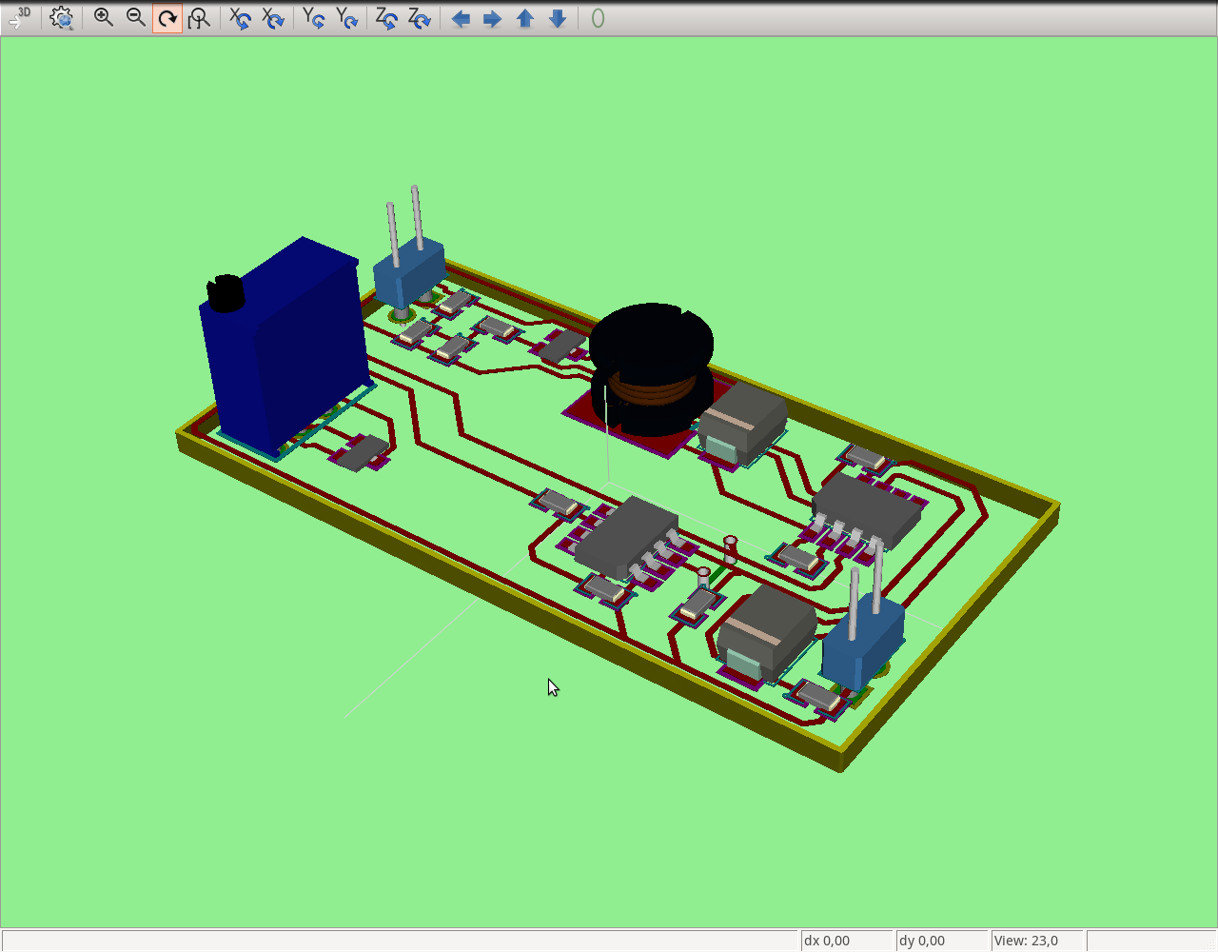
Task: Fit the board to the window
Action: [199, 17]
